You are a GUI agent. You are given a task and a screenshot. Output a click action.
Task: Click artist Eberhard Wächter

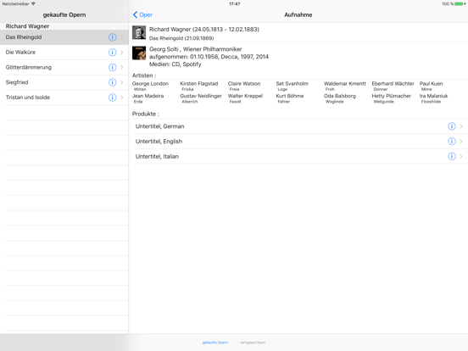tap(393, 84)
